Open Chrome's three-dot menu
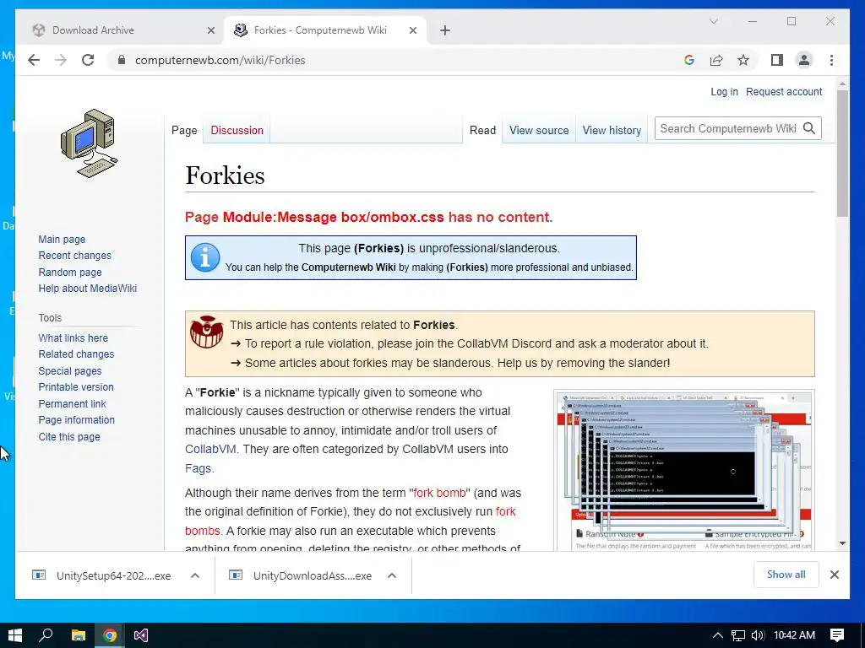This screenshot has width=865, height=648. click(831, 60)
